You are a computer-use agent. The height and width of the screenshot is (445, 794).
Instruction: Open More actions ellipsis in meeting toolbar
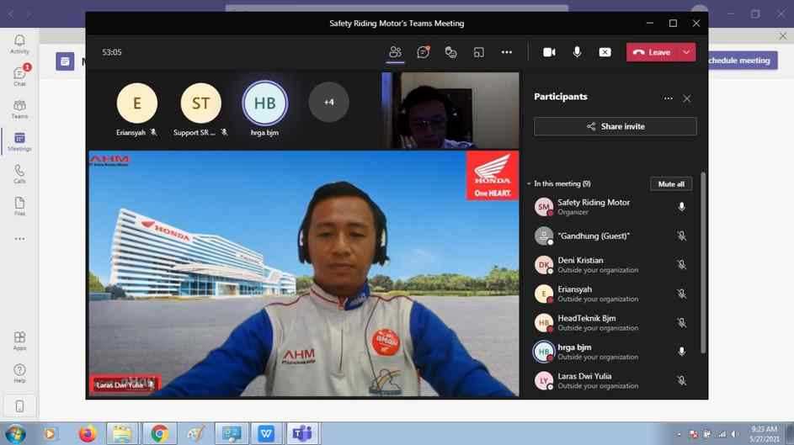coord(506,52)
